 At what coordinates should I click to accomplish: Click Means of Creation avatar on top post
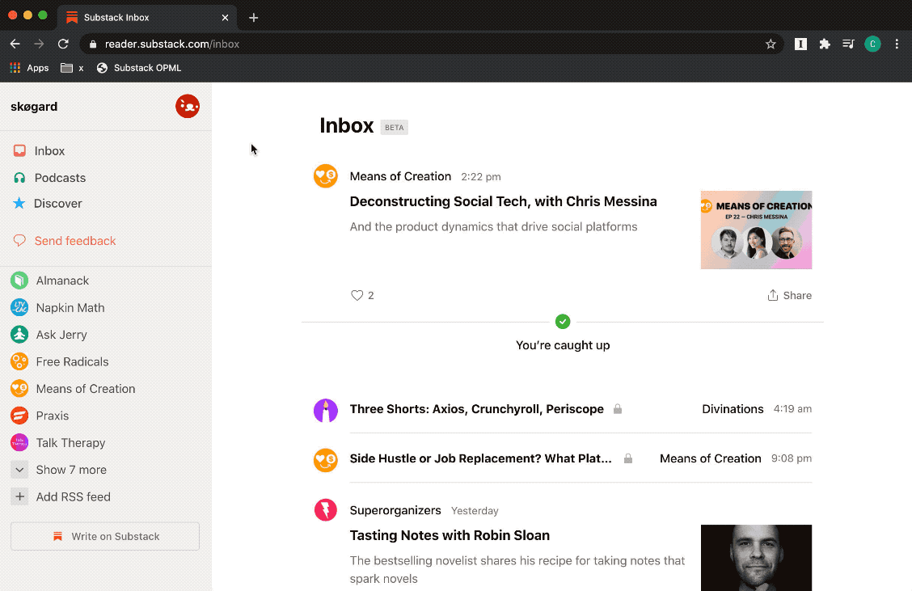(325, 176)
